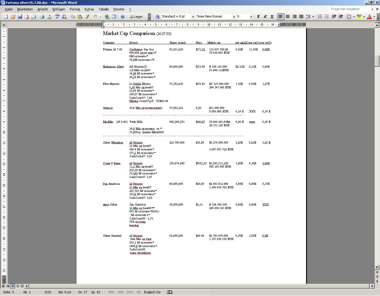Run the spelling and grammar check
380x296 pixels.
click(57, 17)
